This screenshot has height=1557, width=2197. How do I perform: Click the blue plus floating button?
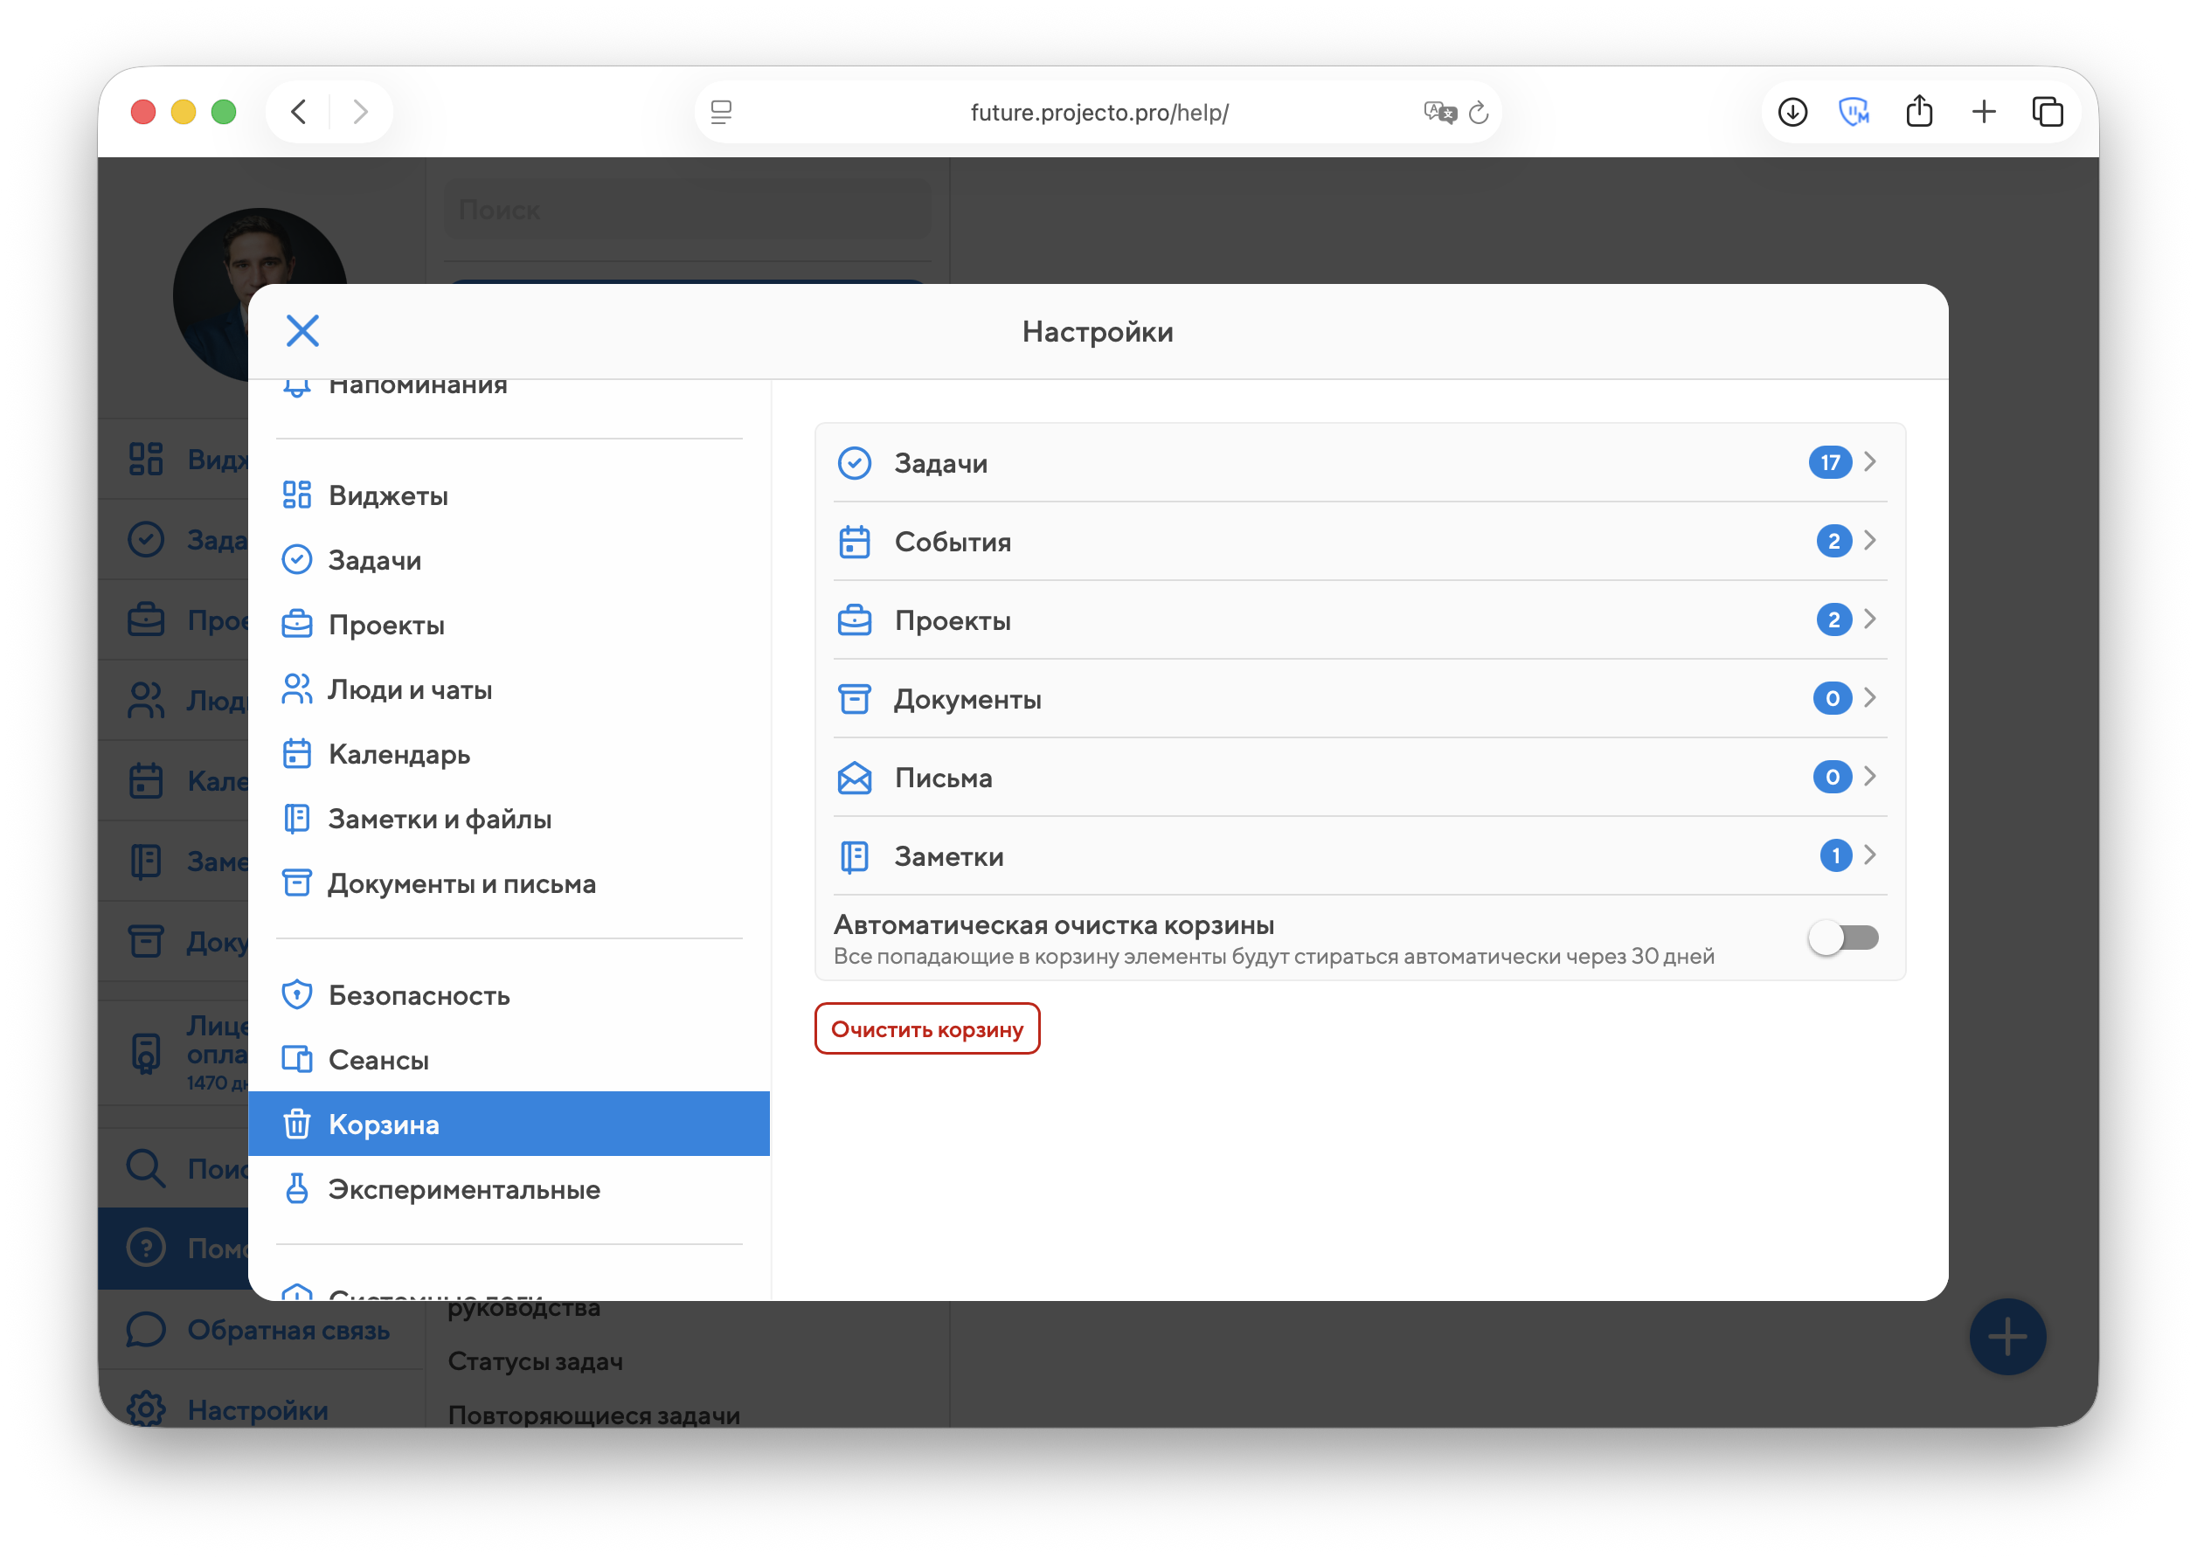(x=2007, y=1337)
